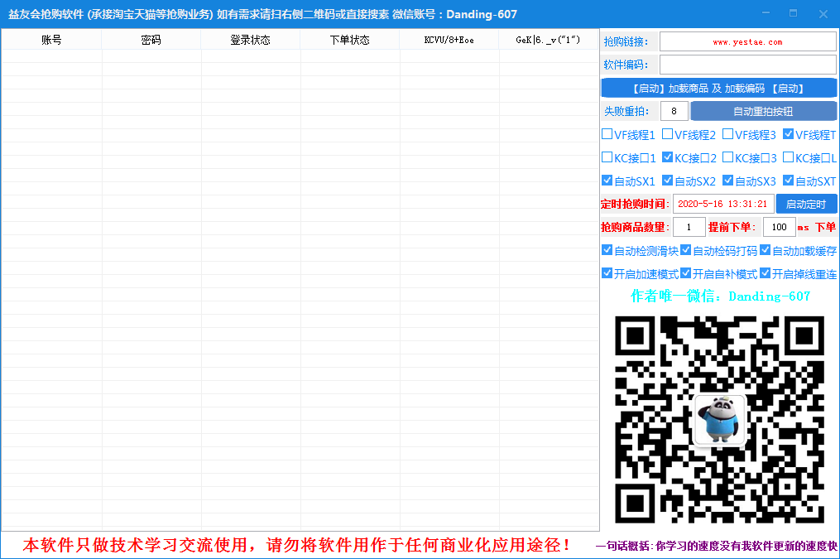840x559 pixels.
Task: Minimize the 益友会抢购软件 window
Action: coord(766,13)
